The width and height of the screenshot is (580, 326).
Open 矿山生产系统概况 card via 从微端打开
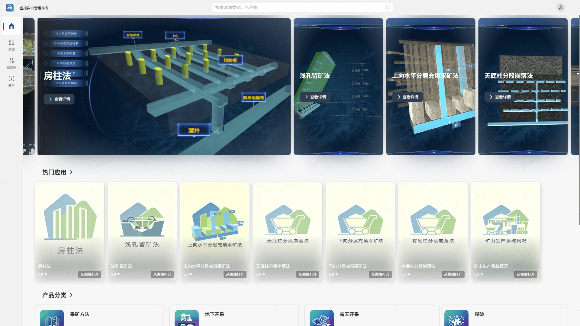coord(525,274)
